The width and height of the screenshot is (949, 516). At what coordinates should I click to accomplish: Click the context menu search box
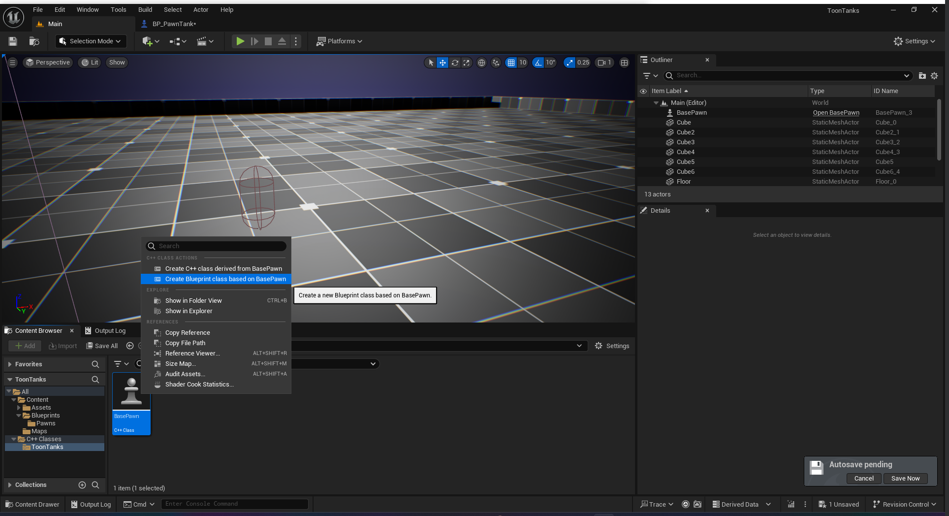pos(216,246)
